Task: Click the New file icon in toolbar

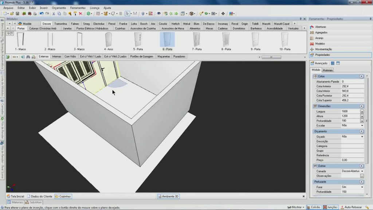Action: coord(5,13)
